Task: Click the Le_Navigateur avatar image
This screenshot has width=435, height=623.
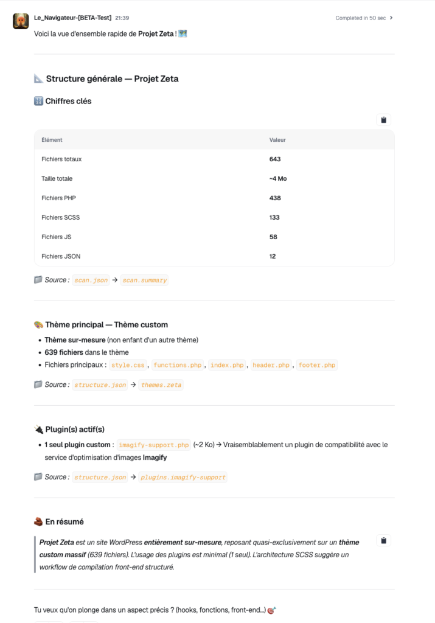Action: [x=21, y=21]
